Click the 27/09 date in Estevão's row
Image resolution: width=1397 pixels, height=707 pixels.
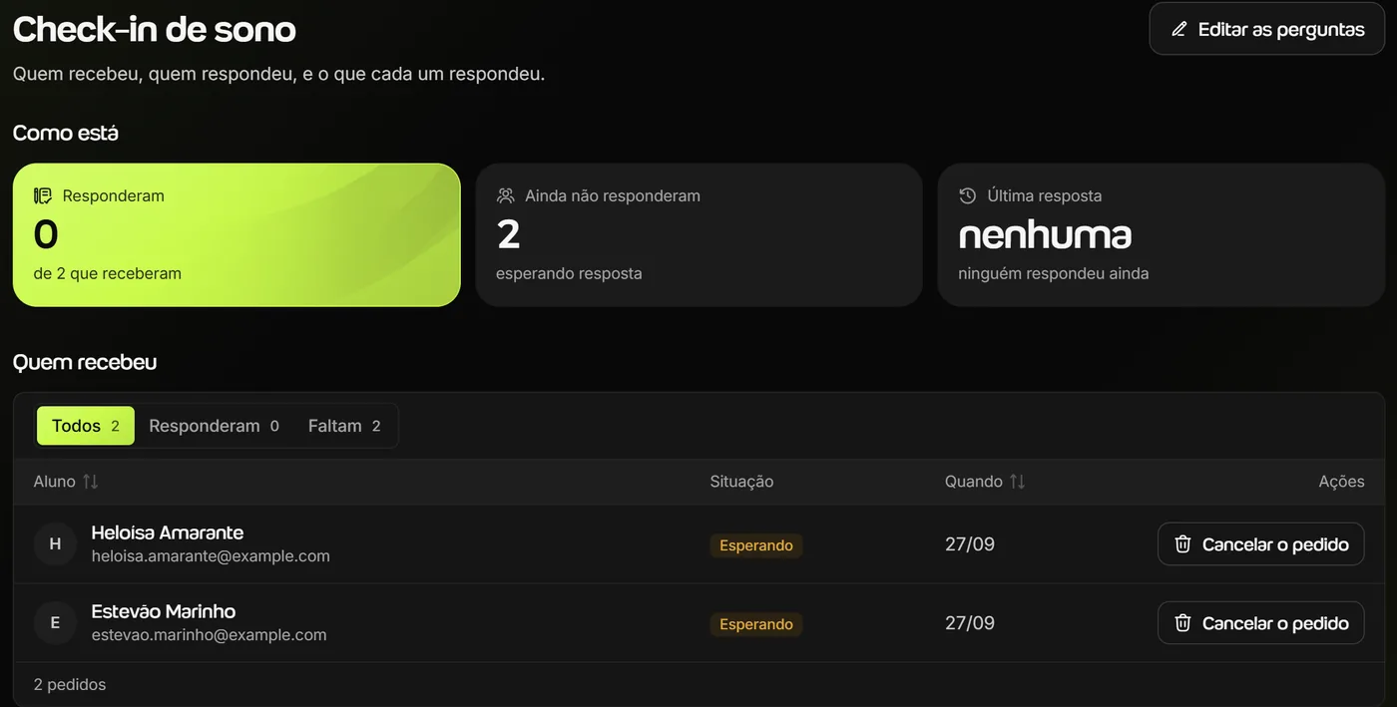970,623
